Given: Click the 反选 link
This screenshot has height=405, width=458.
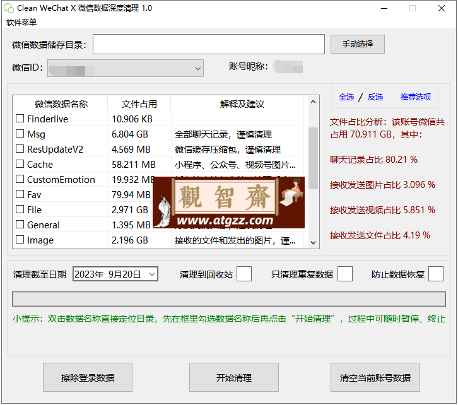Looking at the screenshot, I should click(x=375, y=97).
